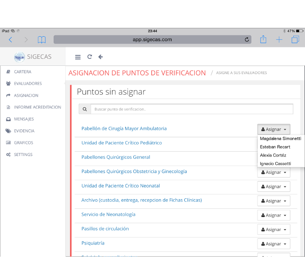Click the SIGECAS logo
305x268 pixels.
click(x=33, y=57)
